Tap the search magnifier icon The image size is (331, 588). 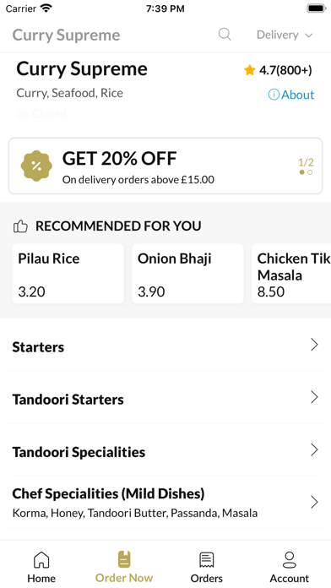tap(225, 35)
